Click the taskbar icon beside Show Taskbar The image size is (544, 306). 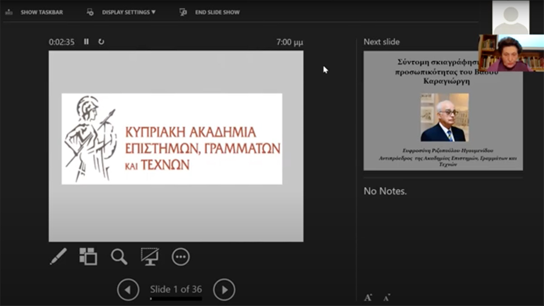(x=9, y=12)
